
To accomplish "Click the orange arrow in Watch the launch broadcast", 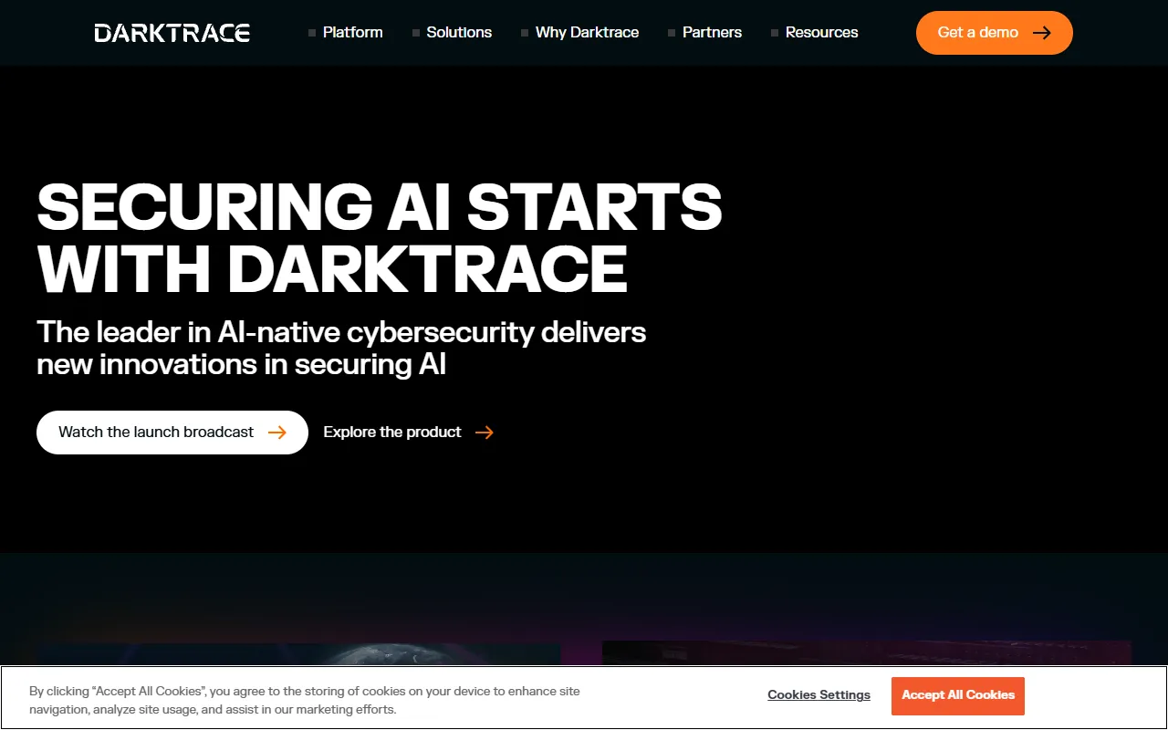I will pos(277,433).
